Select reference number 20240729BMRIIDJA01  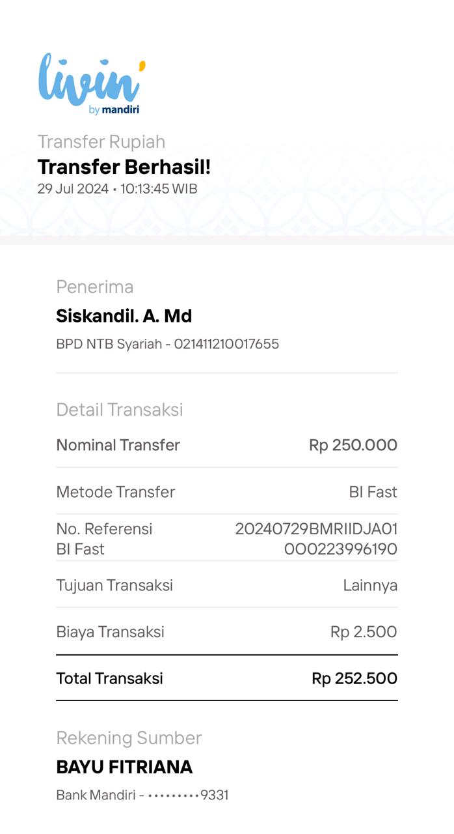click(x=316, y=528)
